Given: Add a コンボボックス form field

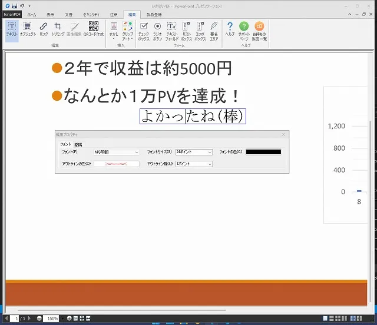Looking at the screenshot, I should (x=200, y=31).
